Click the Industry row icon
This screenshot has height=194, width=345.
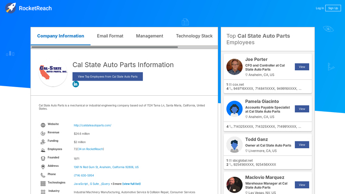[x=43, y=192]
